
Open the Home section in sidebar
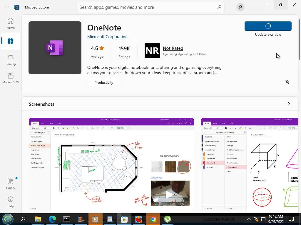coord(11,23)
